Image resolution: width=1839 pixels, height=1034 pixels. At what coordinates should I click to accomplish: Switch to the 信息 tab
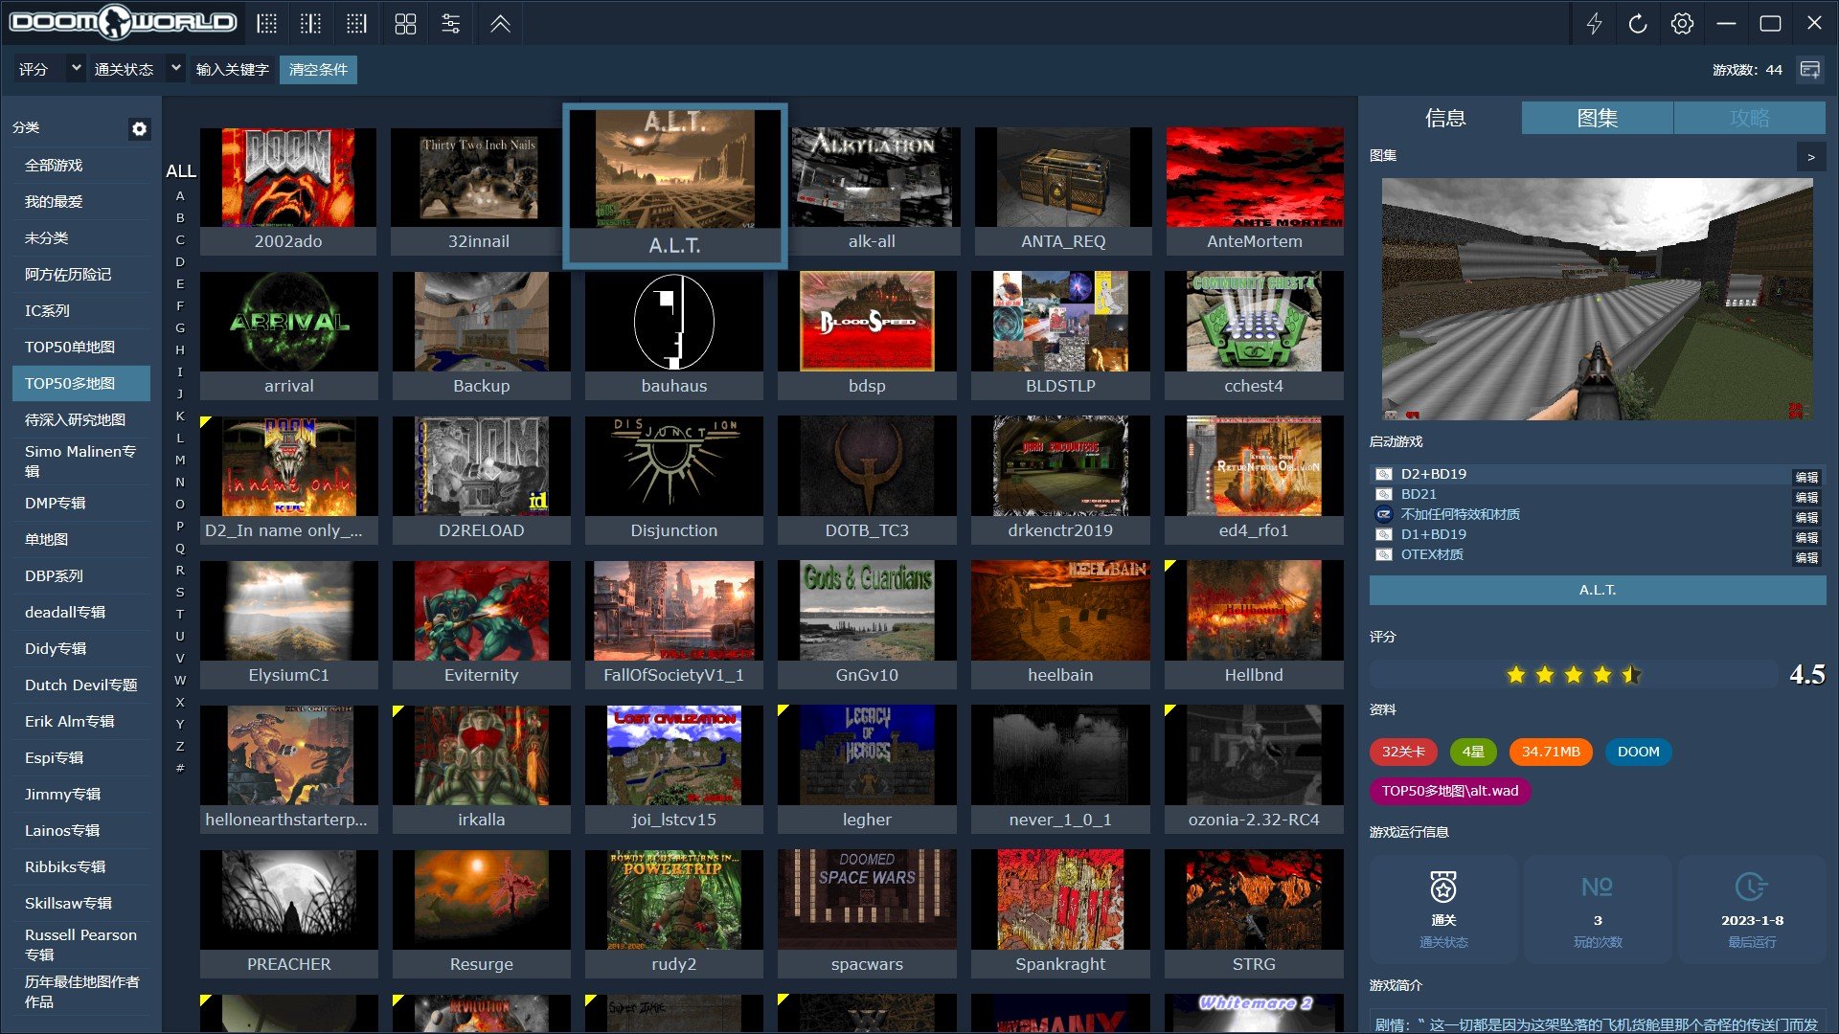[x=1445, y=118]
